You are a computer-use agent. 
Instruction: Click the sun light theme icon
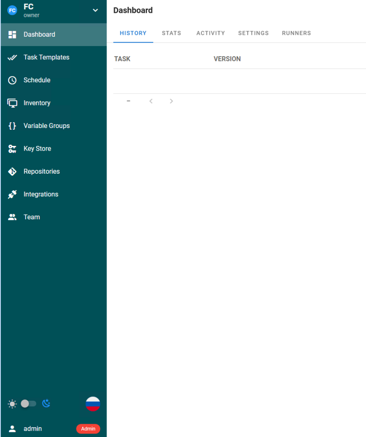(12, 403)
